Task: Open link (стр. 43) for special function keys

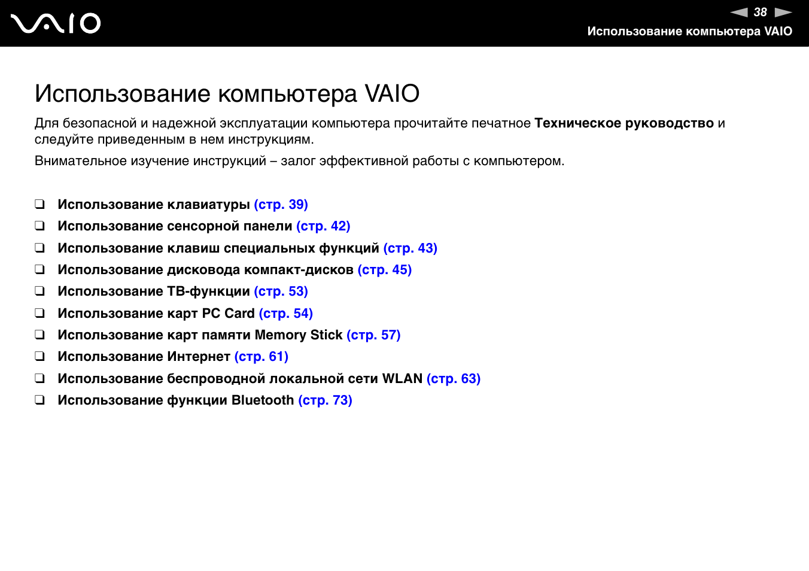Action: tap(410, 248)
